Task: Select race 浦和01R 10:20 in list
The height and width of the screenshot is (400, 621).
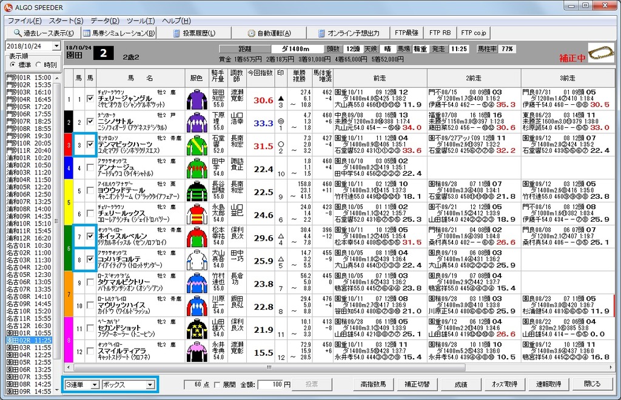Action: tap(29, 158)
